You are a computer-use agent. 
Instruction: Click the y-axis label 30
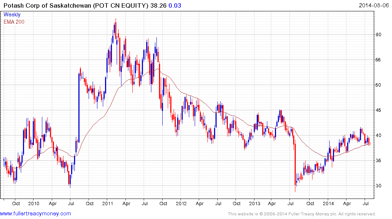pyautogui.click(x=379, y=186)
